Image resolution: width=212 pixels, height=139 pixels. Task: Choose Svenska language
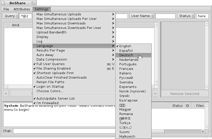tap(133, 82)
